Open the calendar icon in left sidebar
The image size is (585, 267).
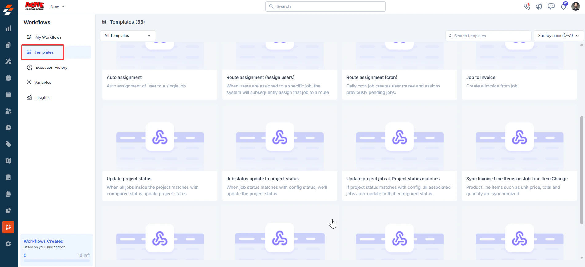pos(8,95)
